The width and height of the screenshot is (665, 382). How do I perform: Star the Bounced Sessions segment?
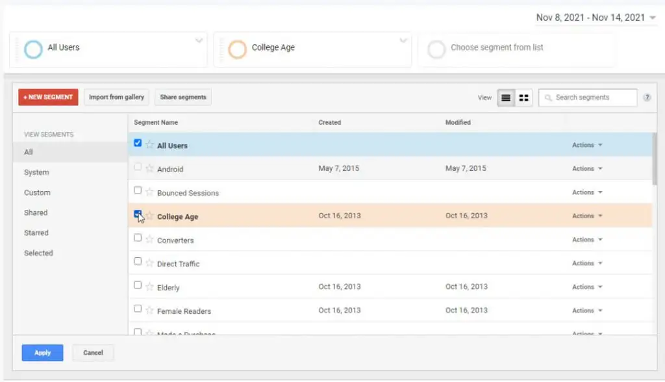149,192
